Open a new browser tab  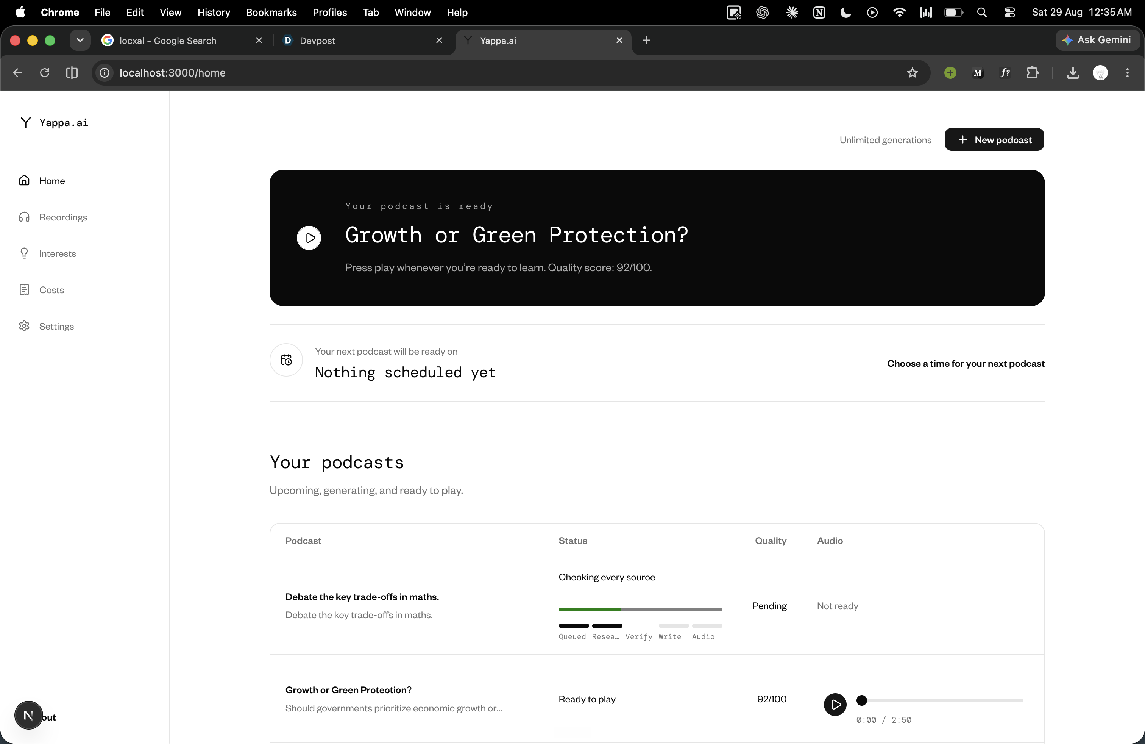tap(647, 41)
